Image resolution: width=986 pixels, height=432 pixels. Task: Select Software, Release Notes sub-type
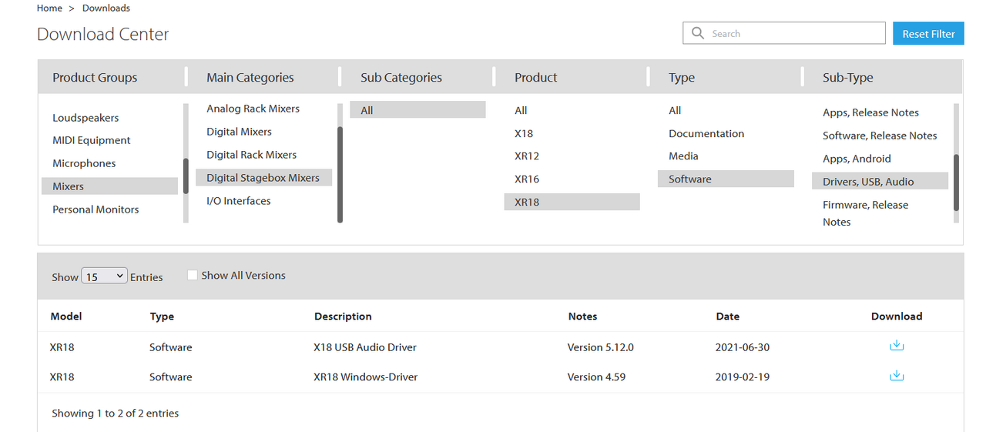pos(880,136)
